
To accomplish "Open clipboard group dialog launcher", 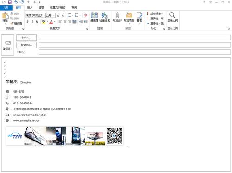I will pos(23,29).
